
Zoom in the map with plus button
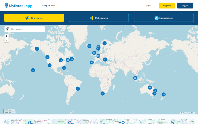pos(7,36)
